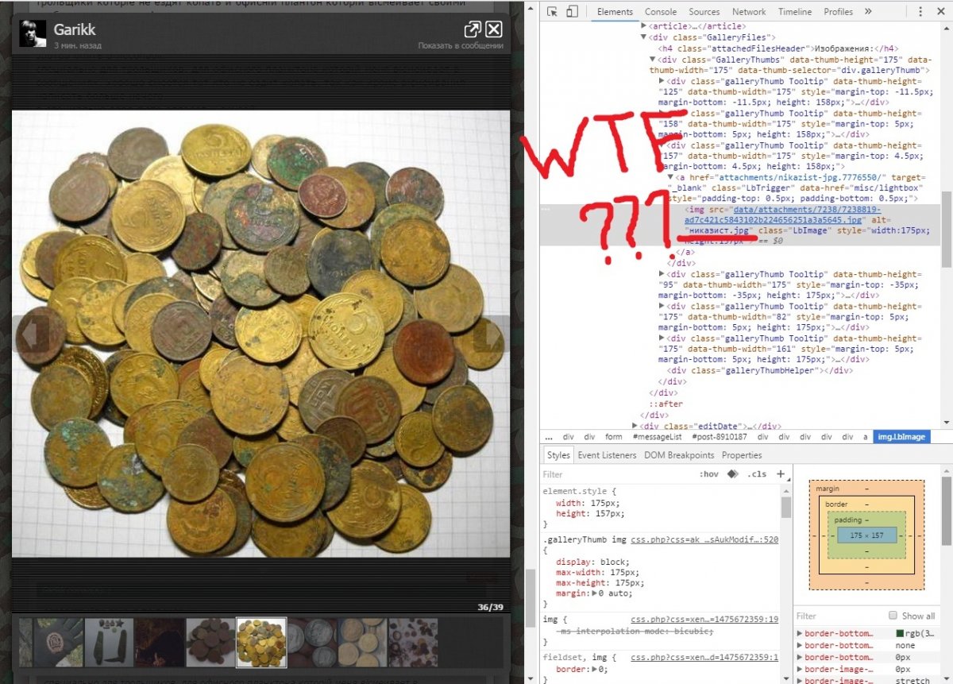Open the Timeline tab

794,12
